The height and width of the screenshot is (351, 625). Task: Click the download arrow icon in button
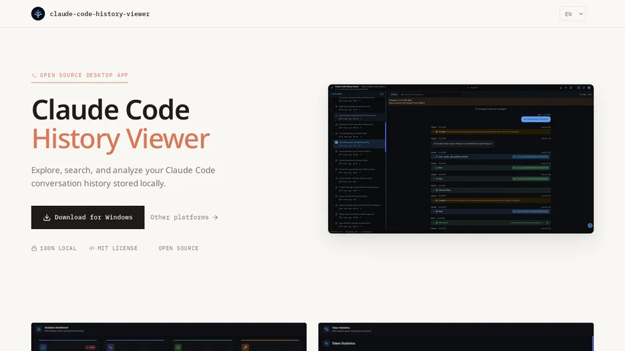[47, 217]
